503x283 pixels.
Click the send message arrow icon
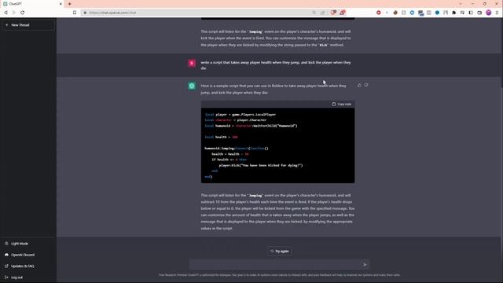pyautogui.click(x=365, y=265)
